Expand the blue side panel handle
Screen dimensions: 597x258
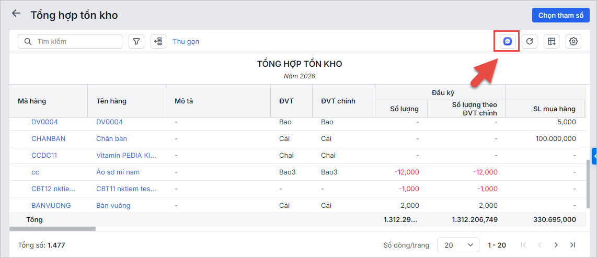594,156
